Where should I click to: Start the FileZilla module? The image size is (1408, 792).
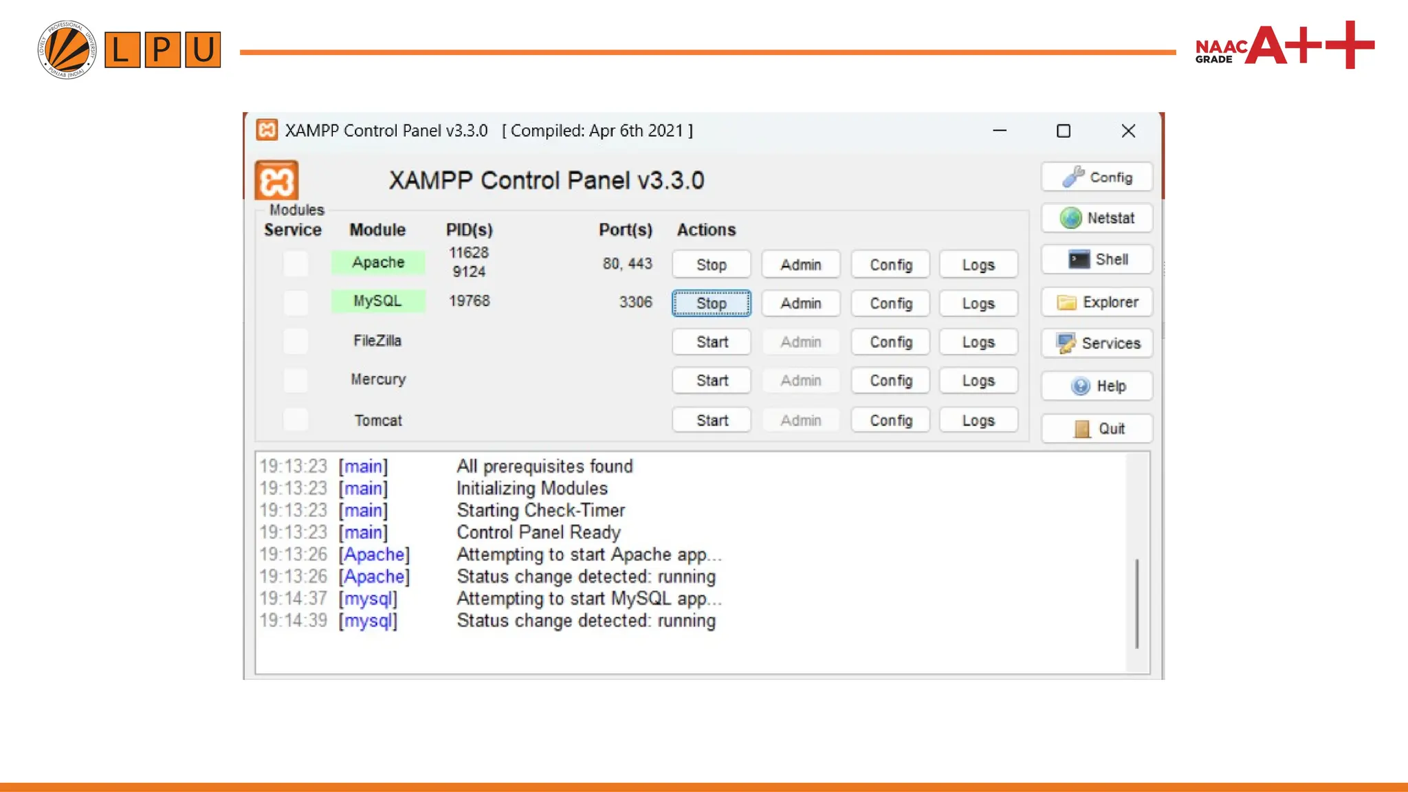tap(711, 342)
